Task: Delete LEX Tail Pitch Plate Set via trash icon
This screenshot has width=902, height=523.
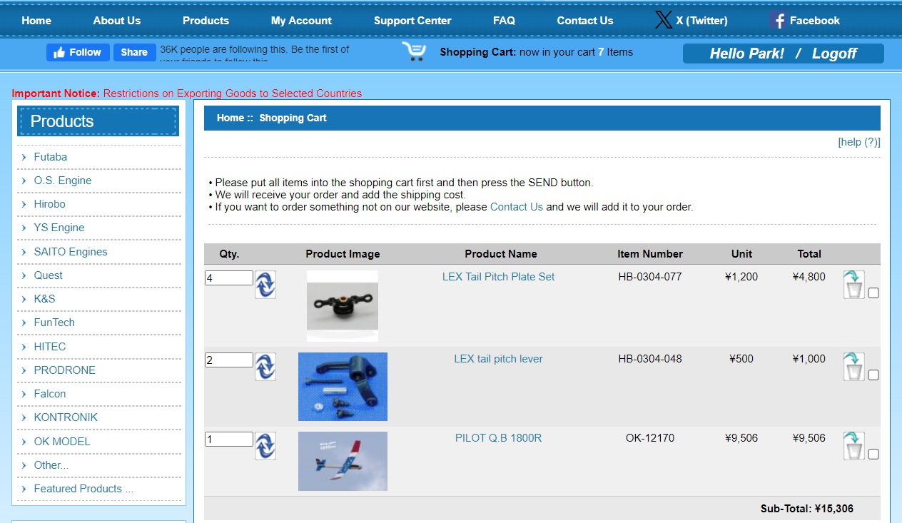Action: pyautogui.click(x=853, y=284)
